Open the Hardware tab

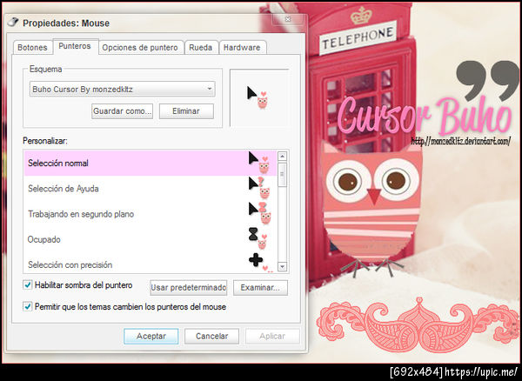(242, 48)
